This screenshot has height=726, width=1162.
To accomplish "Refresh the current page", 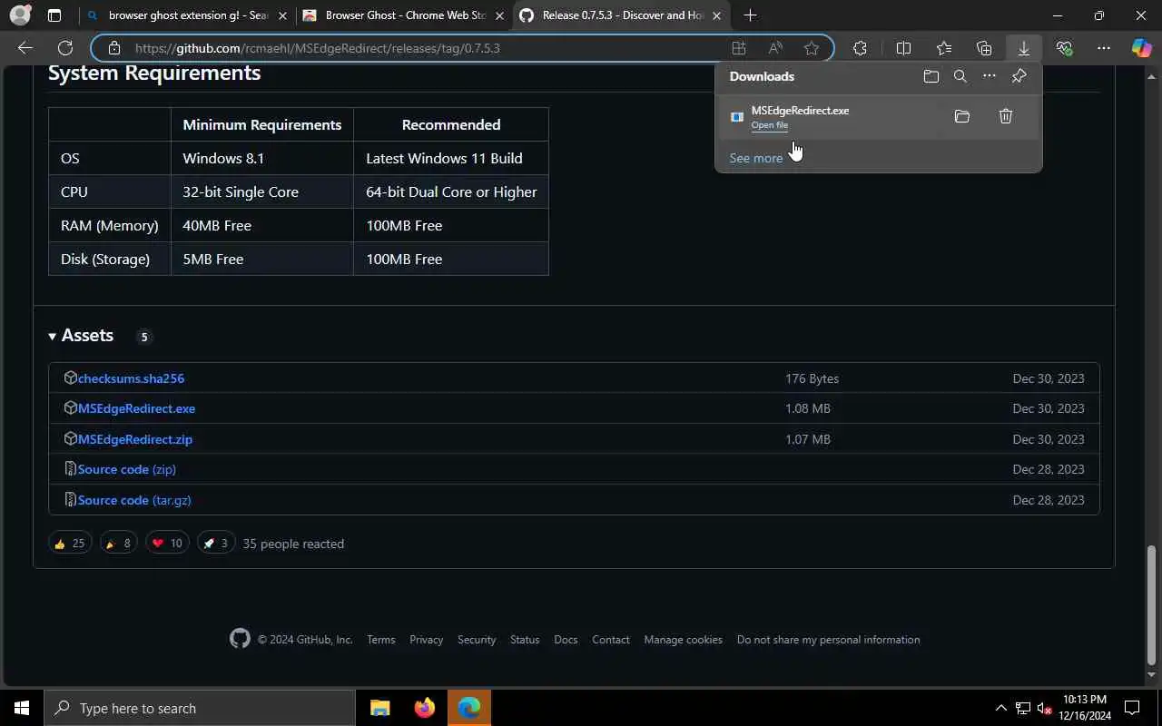I will click(x=65, y=48).
